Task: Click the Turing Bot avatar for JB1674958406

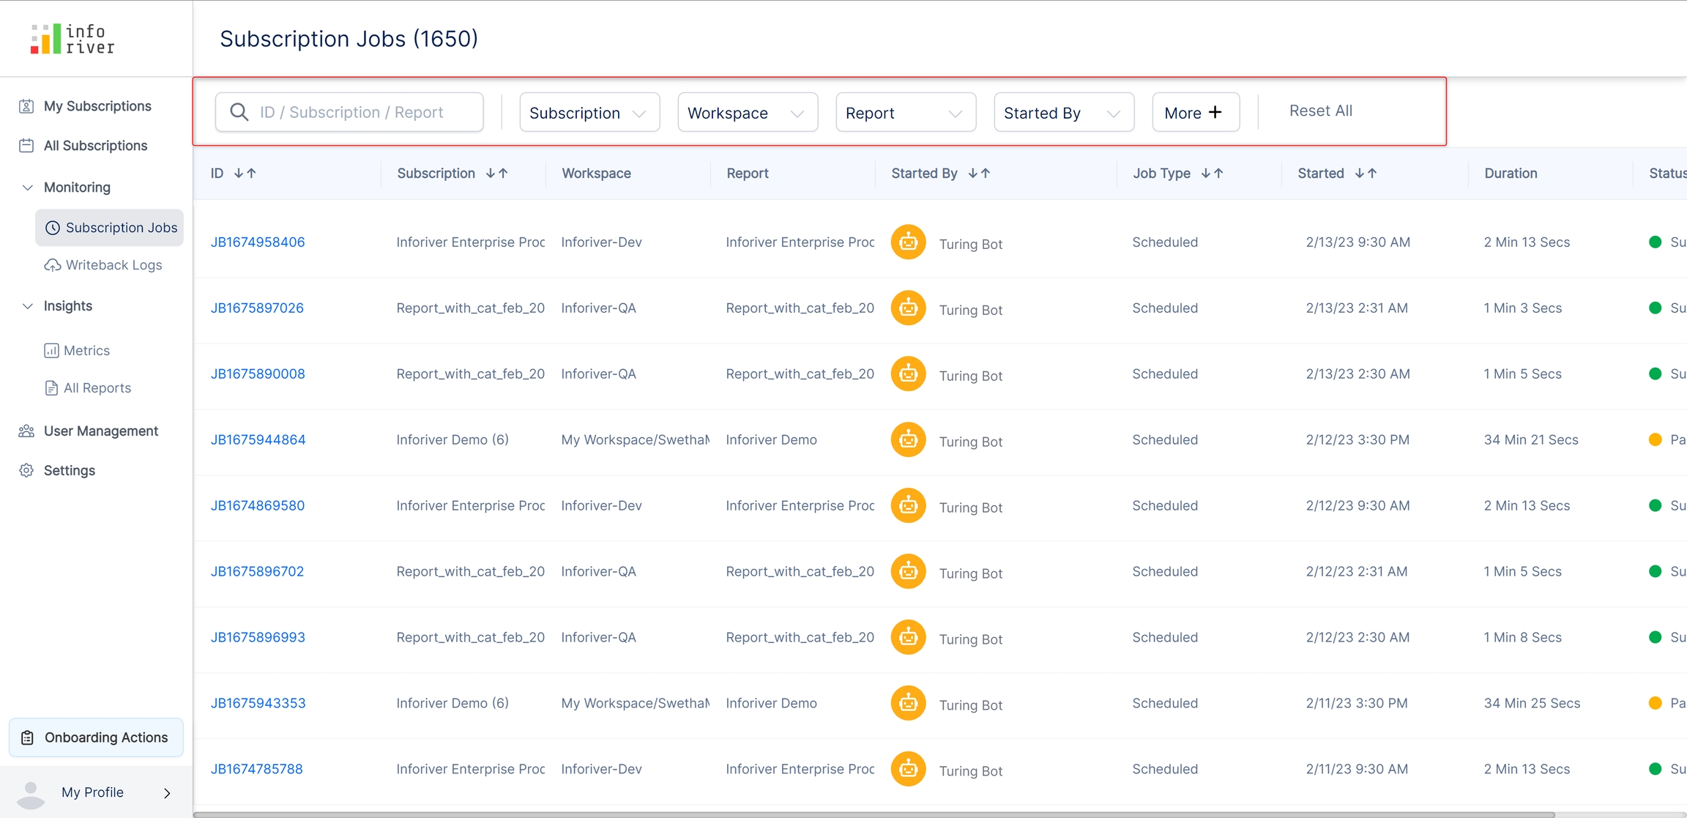Action: tap(908, 242)
